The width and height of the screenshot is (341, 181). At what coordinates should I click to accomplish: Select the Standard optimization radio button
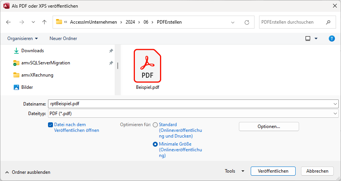pos(155,125)
